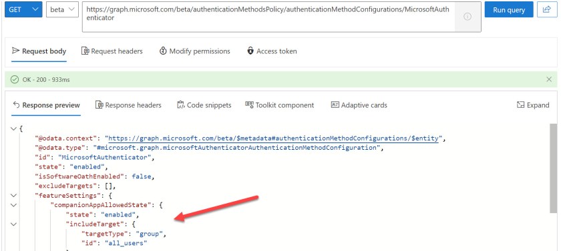Image resolution: width=561 pixels, height=251 pixels.
Task: Click the share query icon button
Action: coord(547,9)
